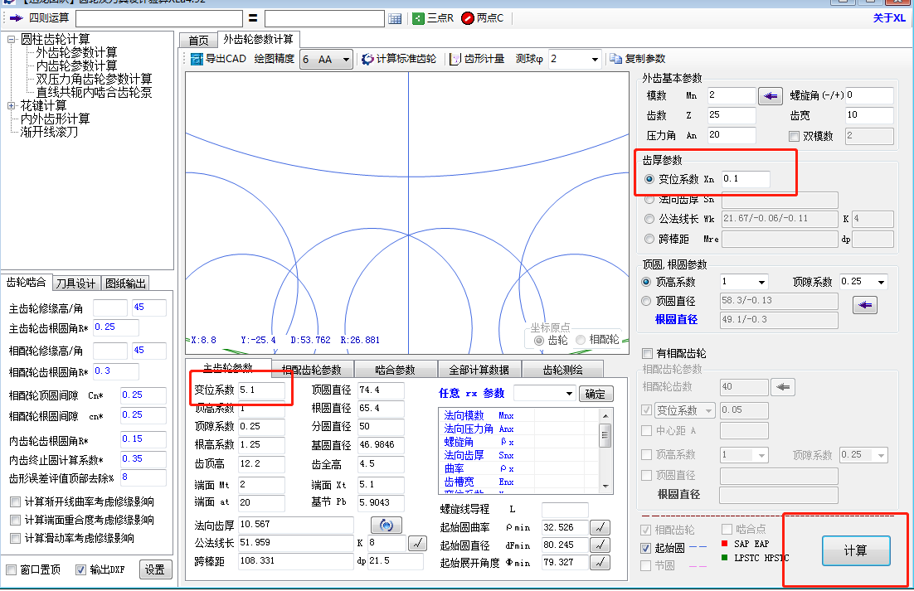Switch to the 齿轮测绘 tab
Image resolution: width=914 pixels, height=591 pixels.
coord(562,370)
